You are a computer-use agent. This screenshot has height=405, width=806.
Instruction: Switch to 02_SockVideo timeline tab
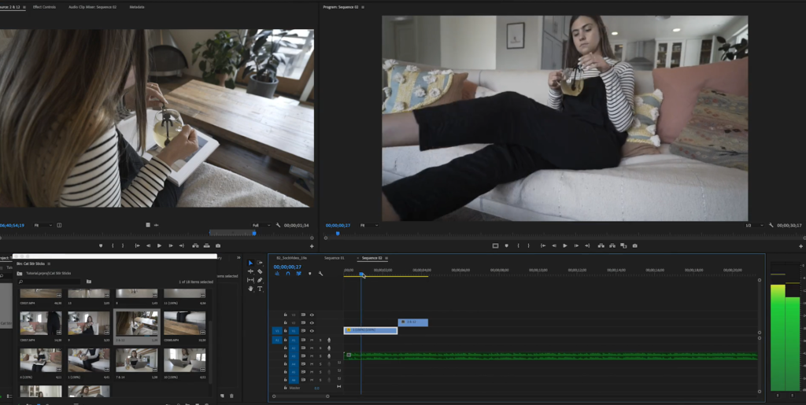point(291,258)
